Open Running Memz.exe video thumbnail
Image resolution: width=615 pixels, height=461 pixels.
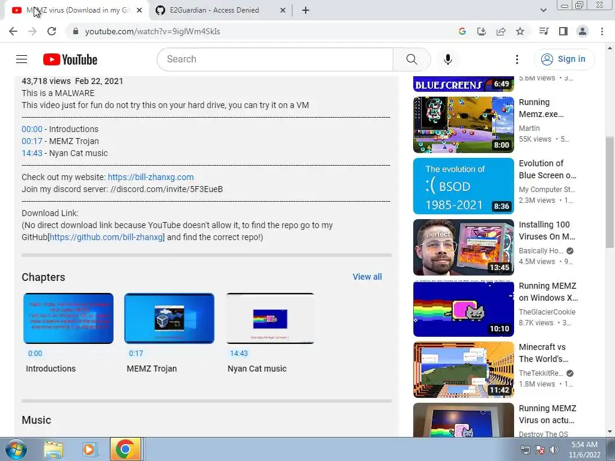click(463, 125)
